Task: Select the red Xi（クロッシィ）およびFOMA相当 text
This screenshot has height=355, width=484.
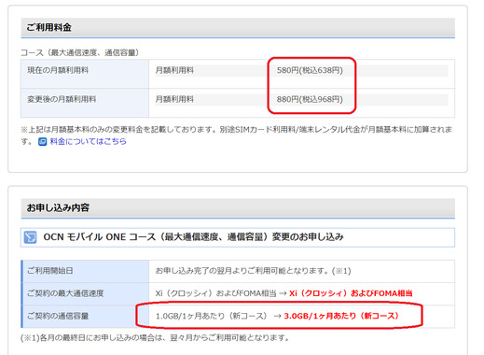Action: [x=351, y=293]
